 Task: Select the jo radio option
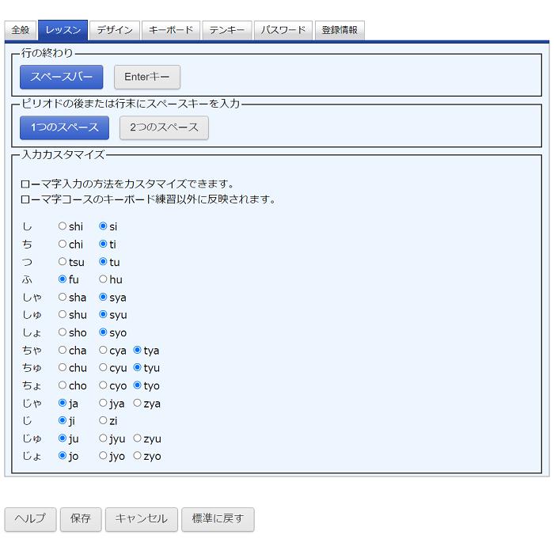point(63,456)
